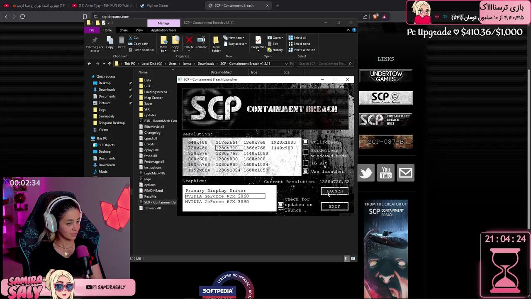Select the 1920x1080 resolution

click(x=283, y=142)
